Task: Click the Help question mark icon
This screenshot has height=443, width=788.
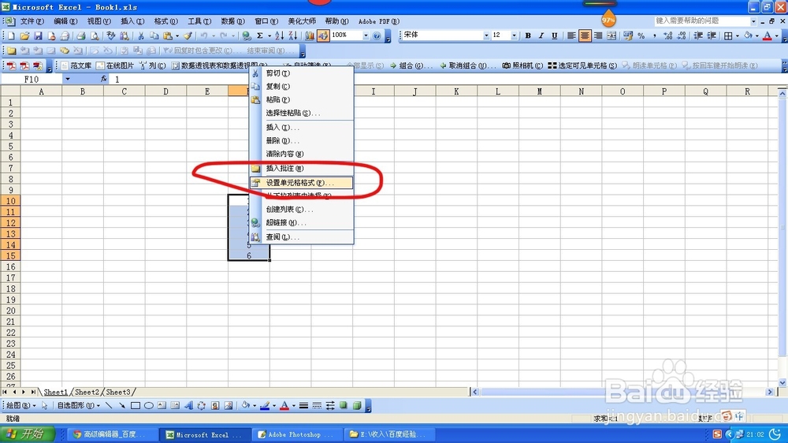Action: pyautogui.click(x=377, y=35)
